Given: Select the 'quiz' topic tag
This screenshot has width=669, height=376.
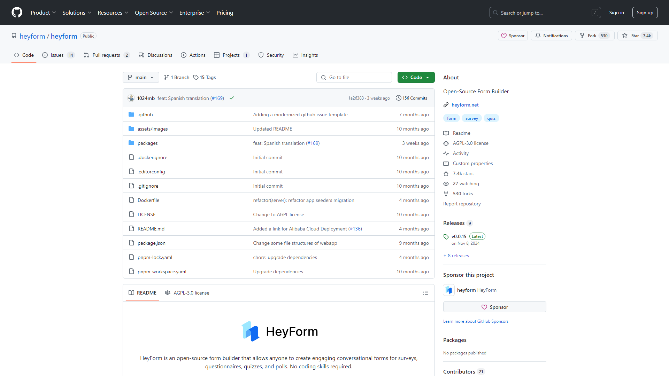Looking at the screenshot, I should pos(491,118).
